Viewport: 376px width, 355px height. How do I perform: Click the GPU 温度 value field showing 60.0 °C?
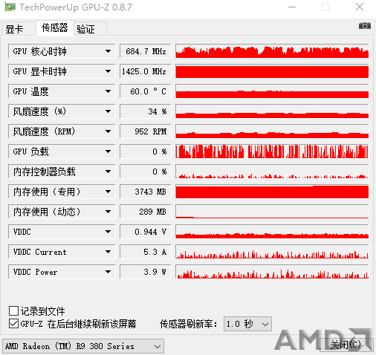pos(146,91)
